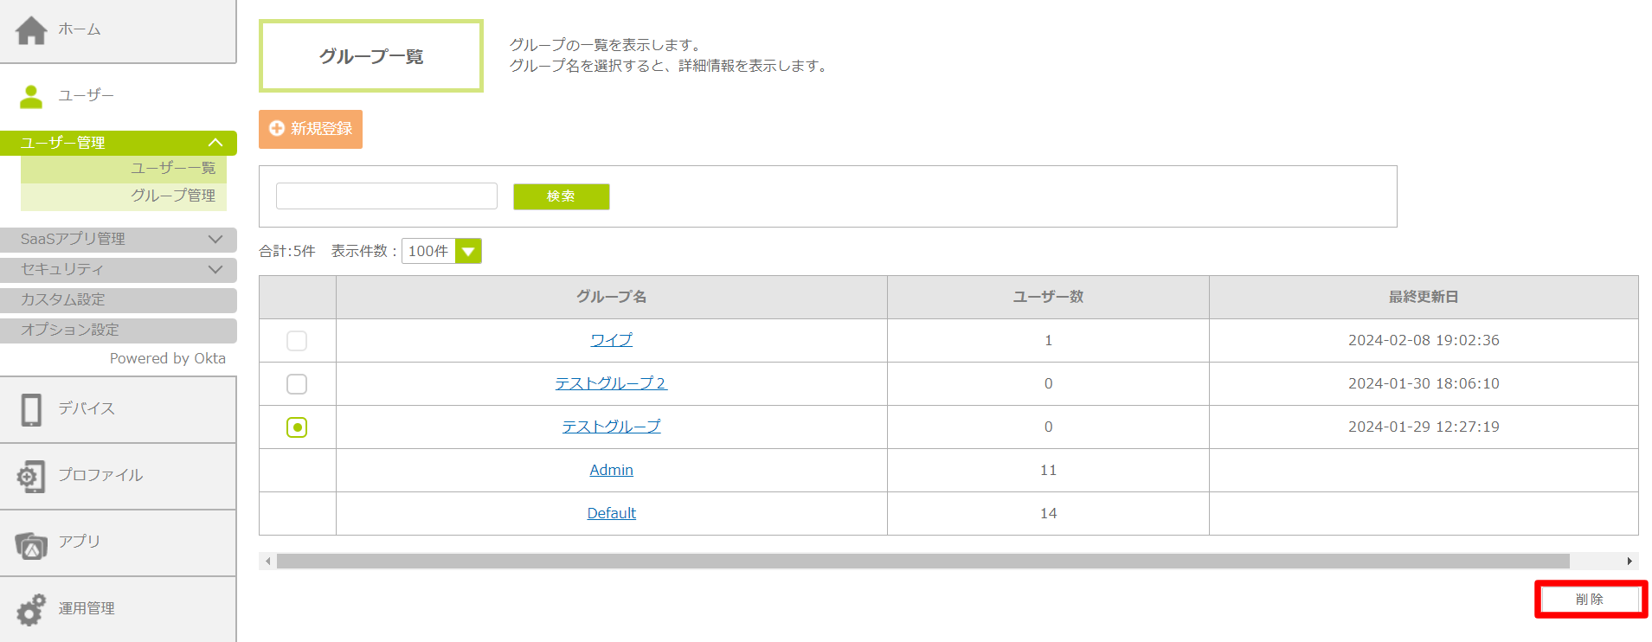
Task: Click the Device tablet icon
Action: (31, 410)
